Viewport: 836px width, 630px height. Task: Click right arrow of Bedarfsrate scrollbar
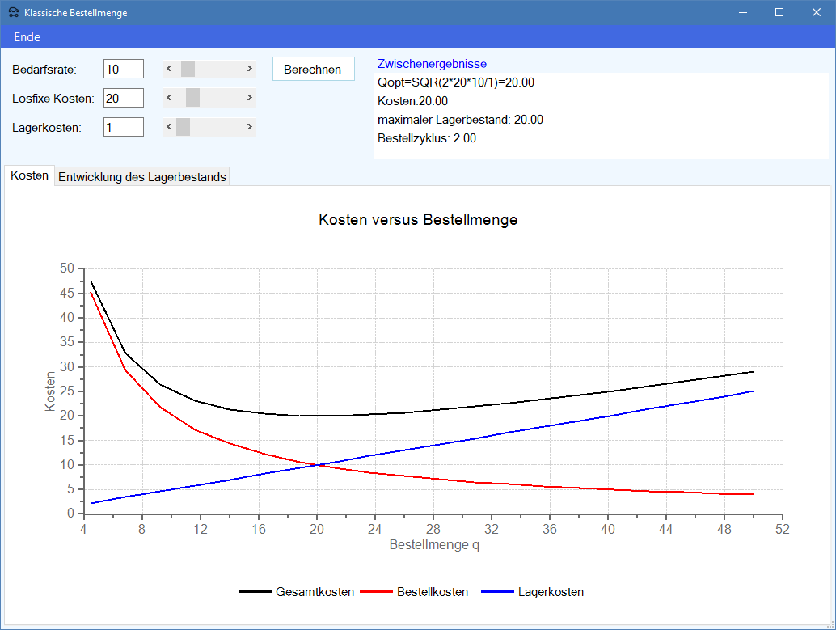(x=249, y=69)
